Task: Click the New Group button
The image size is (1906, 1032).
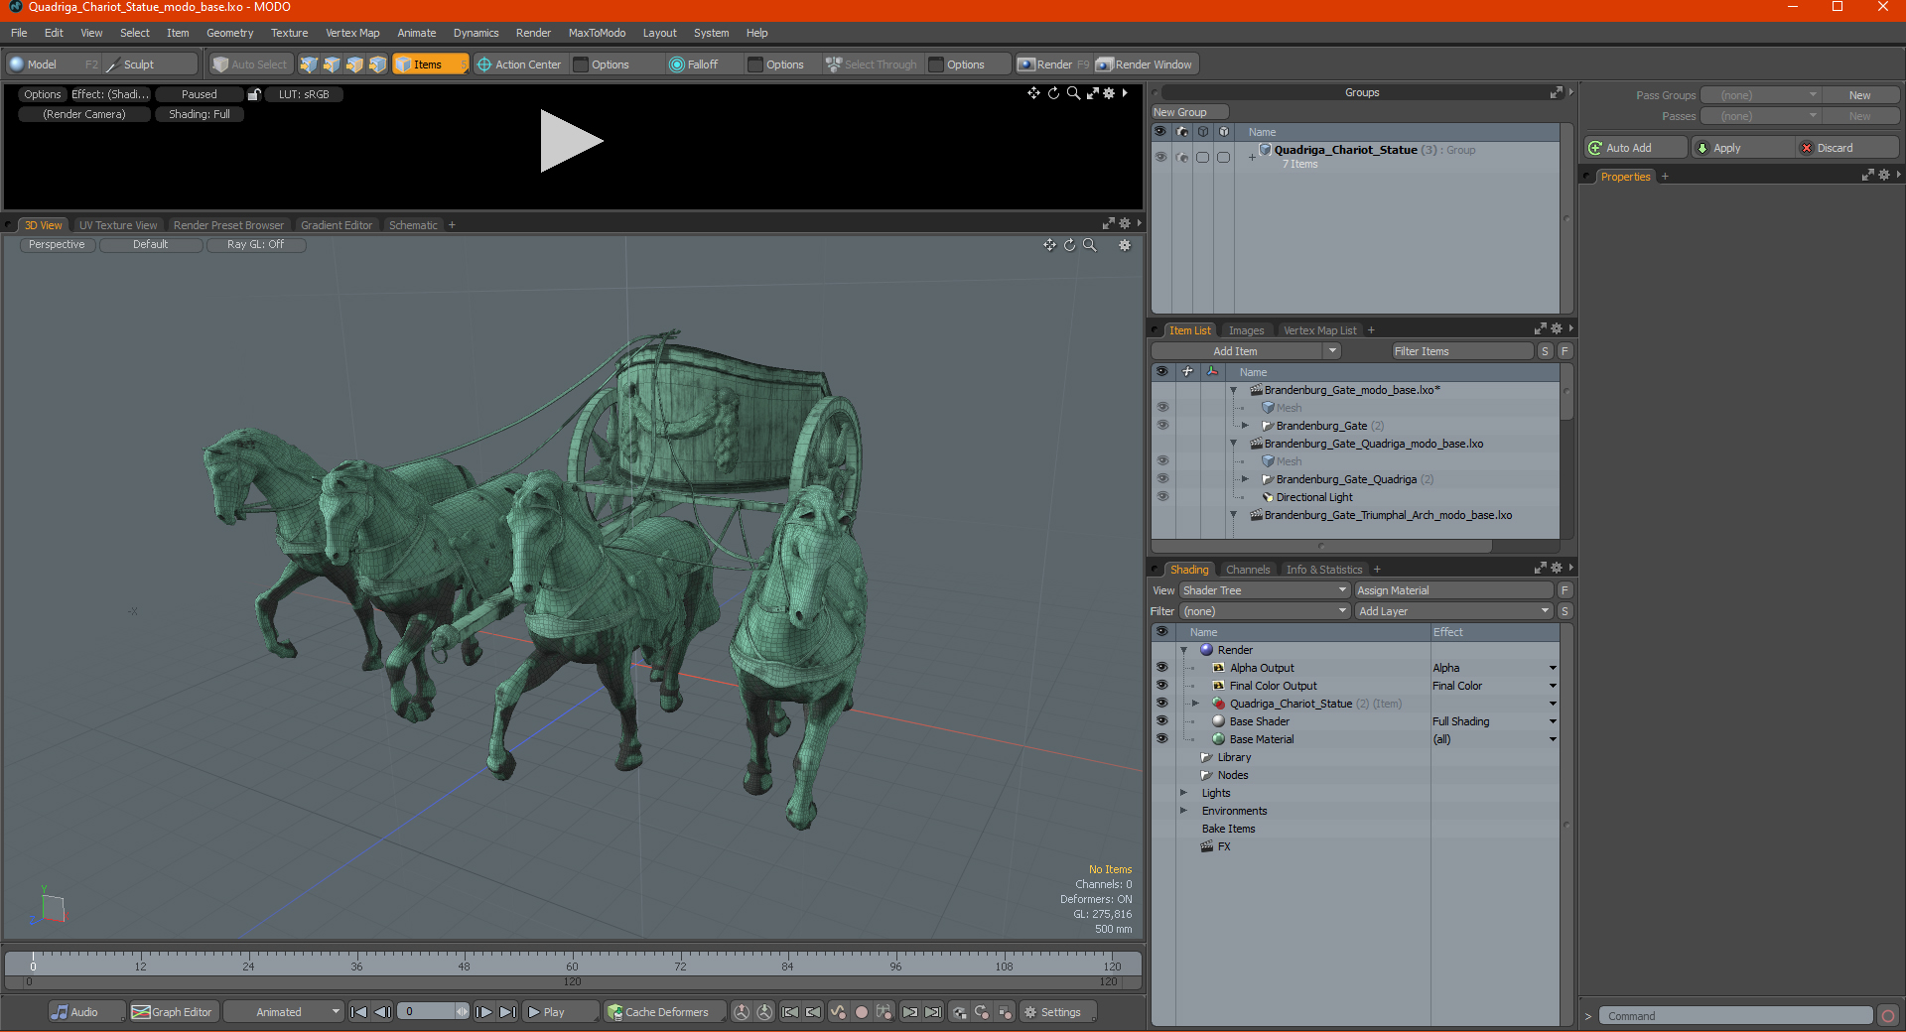Action: tap(1189, 112)
